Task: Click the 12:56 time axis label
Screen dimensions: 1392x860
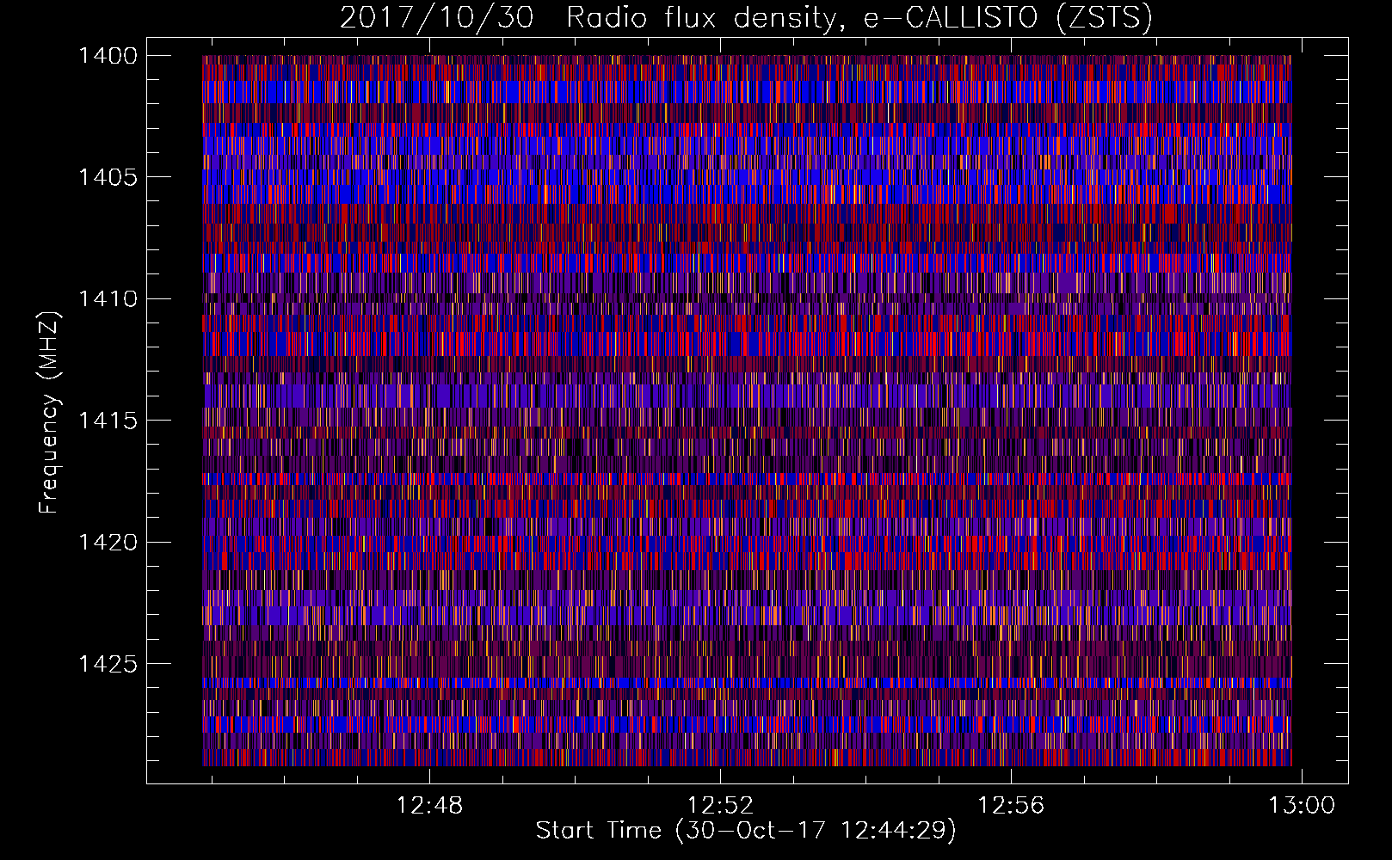Action: coord(1011,806)
